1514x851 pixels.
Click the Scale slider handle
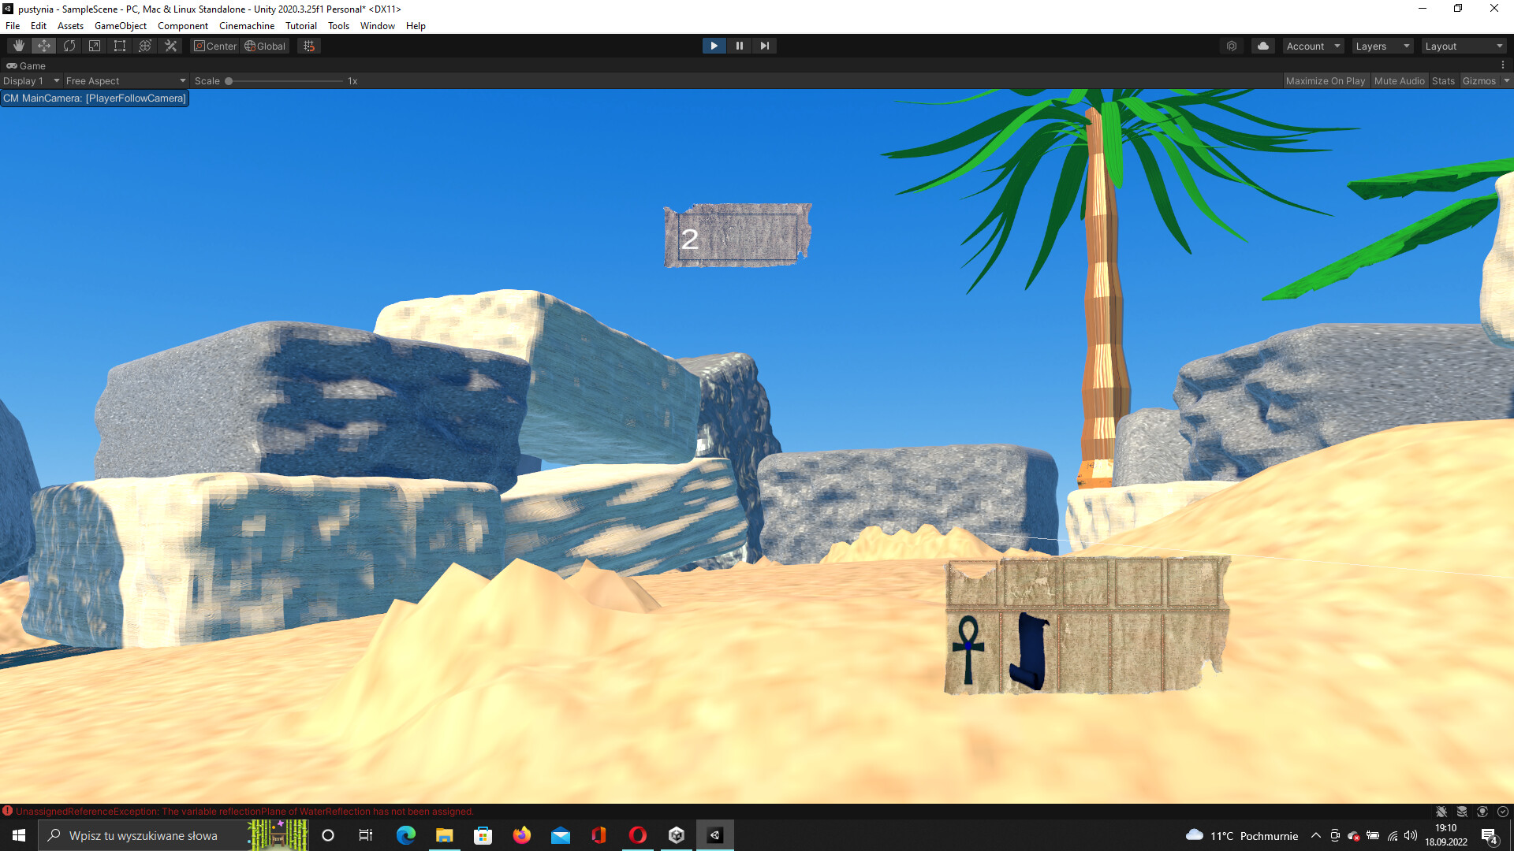click(x=229, y=81)
